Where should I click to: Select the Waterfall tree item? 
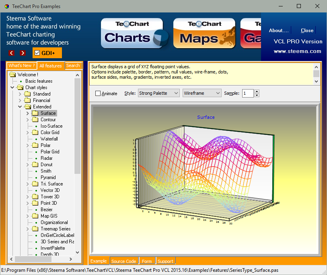point(49,139)
